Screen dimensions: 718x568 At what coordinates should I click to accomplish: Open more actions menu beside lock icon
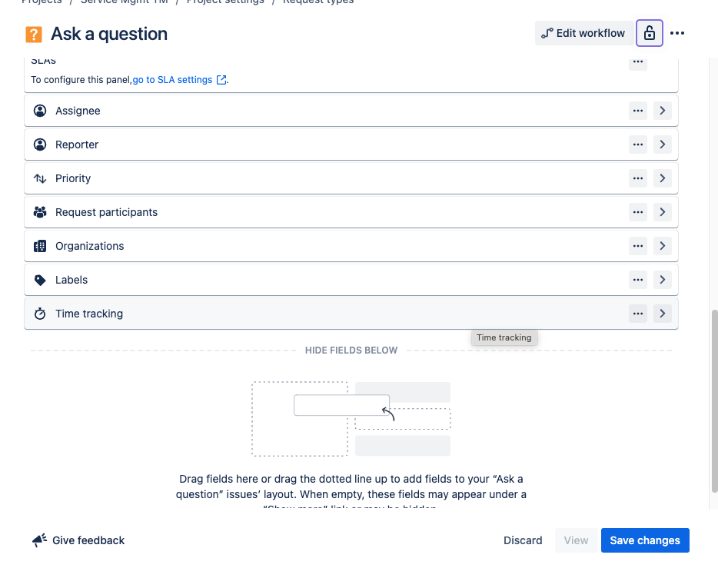pyautogui.click(x=677, y=33)
